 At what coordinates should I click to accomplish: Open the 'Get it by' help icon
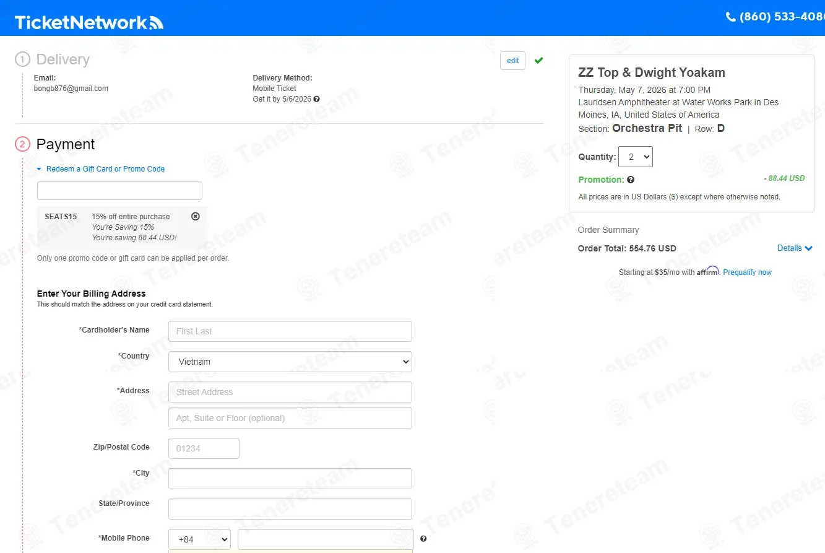316,99
